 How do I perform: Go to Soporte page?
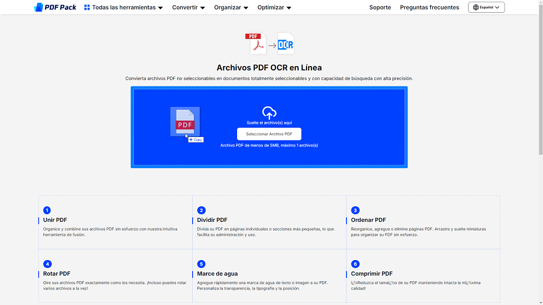pyautogui.click(x=380, y=8)
